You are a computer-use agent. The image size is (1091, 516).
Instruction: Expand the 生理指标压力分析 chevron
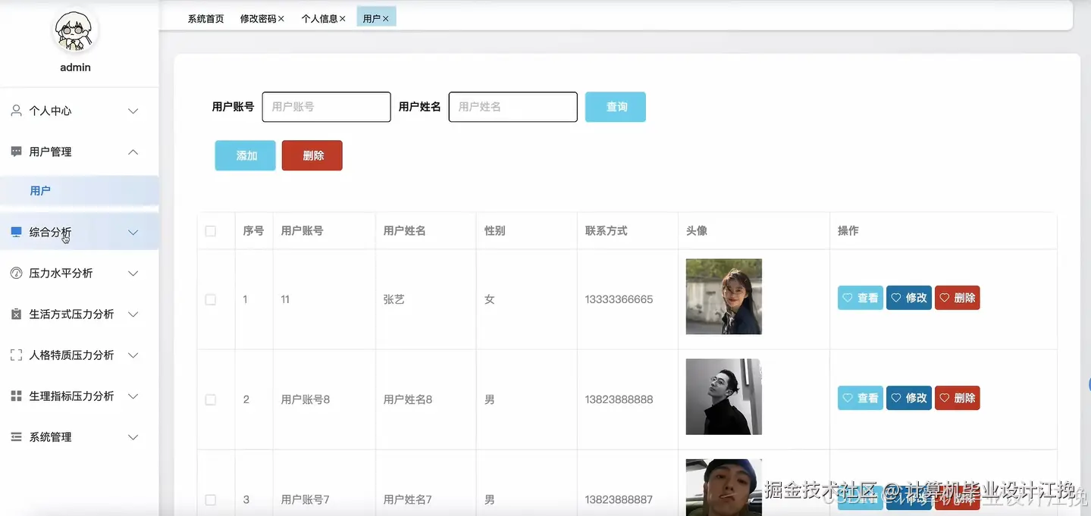coord(133,396)
